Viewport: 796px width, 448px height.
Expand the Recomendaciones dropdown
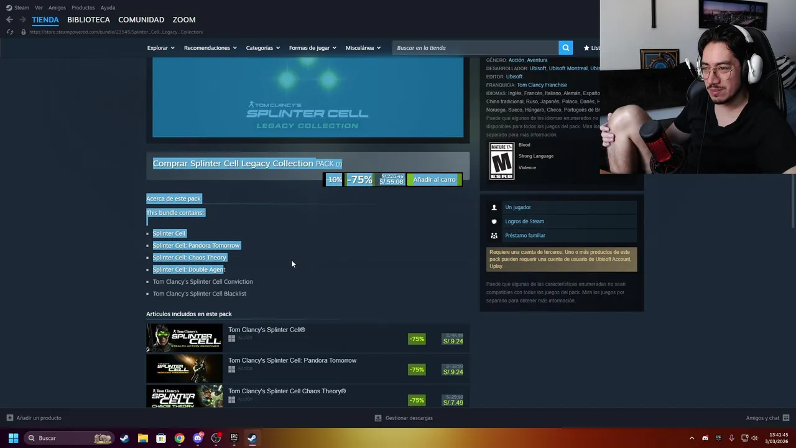coord(210,48)
